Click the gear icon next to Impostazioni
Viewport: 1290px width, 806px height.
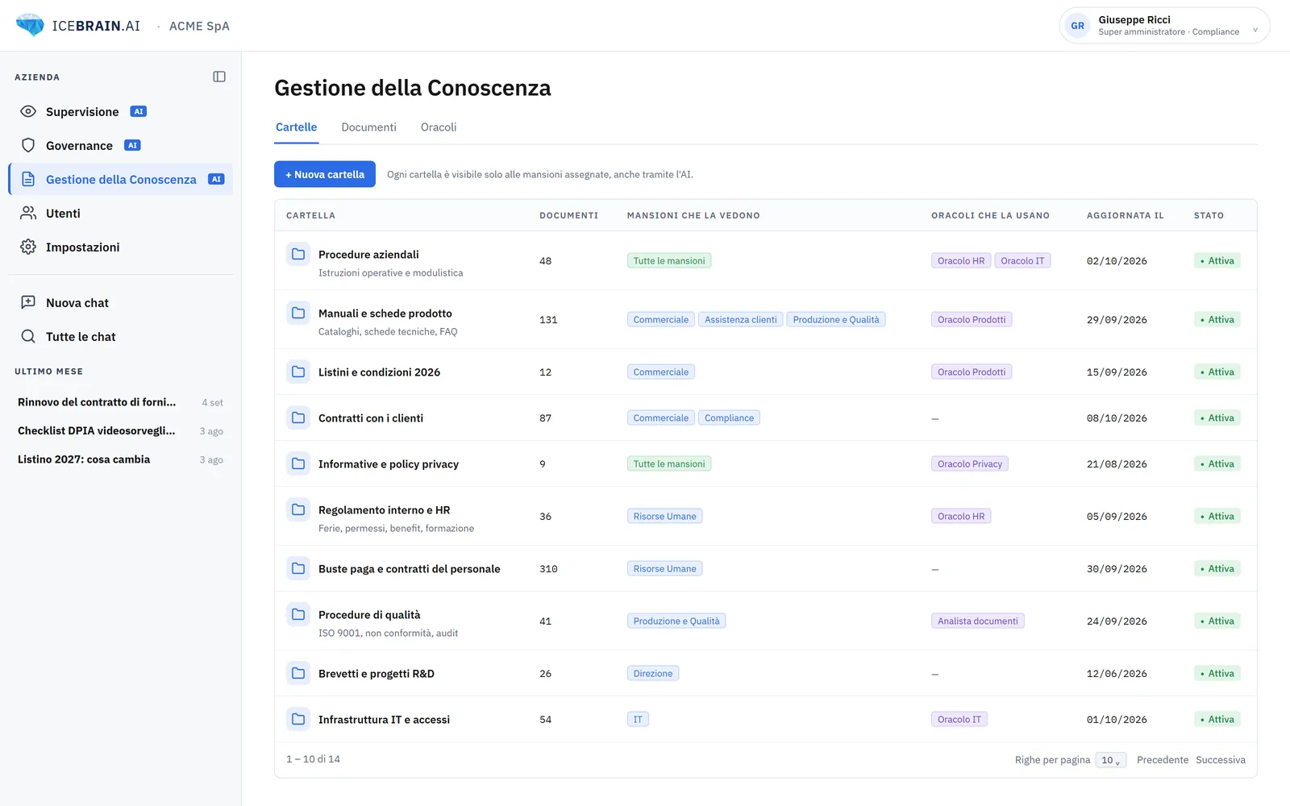(28, 247)
